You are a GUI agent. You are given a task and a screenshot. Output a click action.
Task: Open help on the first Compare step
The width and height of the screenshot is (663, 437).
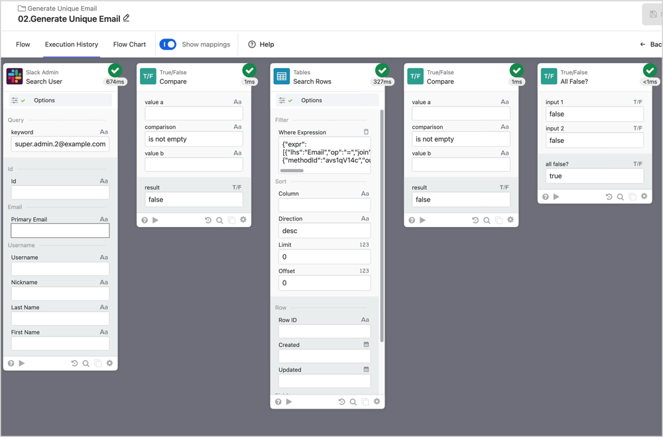point(145,219)
